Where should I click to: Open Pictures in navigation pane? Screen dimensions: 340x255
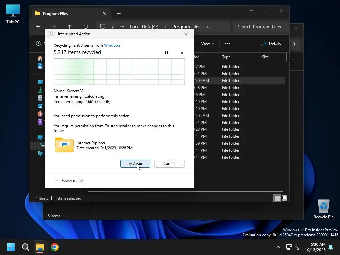pyautogui.click(x=40, y=106)
